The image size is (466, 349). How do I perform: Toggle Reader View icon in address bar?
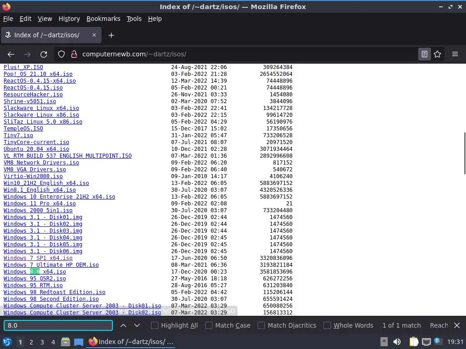click(x=425, y=55)
